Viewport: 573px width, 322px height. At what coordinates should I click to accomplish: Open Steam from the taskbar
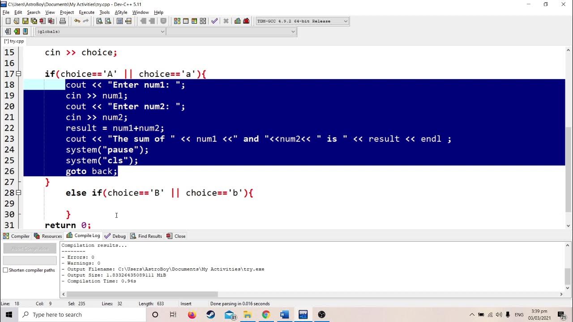(x=210, y=314)
